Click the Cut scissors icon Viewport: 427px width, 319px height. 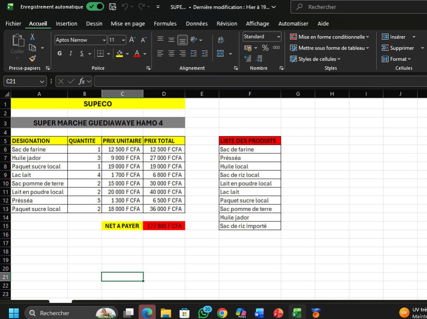(x=32, y=37)
